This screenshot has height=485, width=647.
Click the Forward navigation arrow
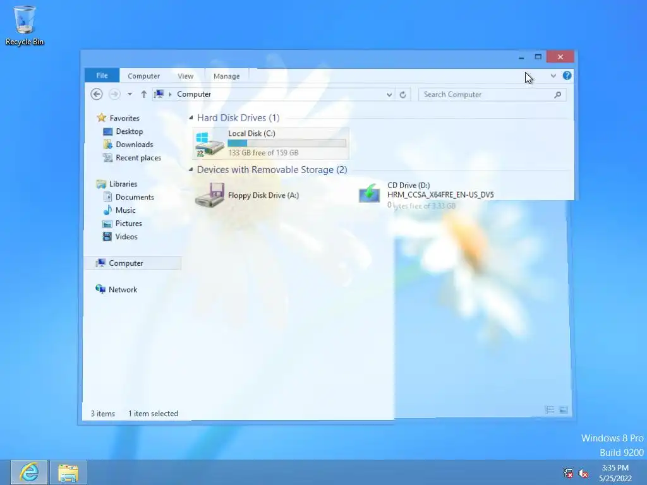tap(114, 95)
